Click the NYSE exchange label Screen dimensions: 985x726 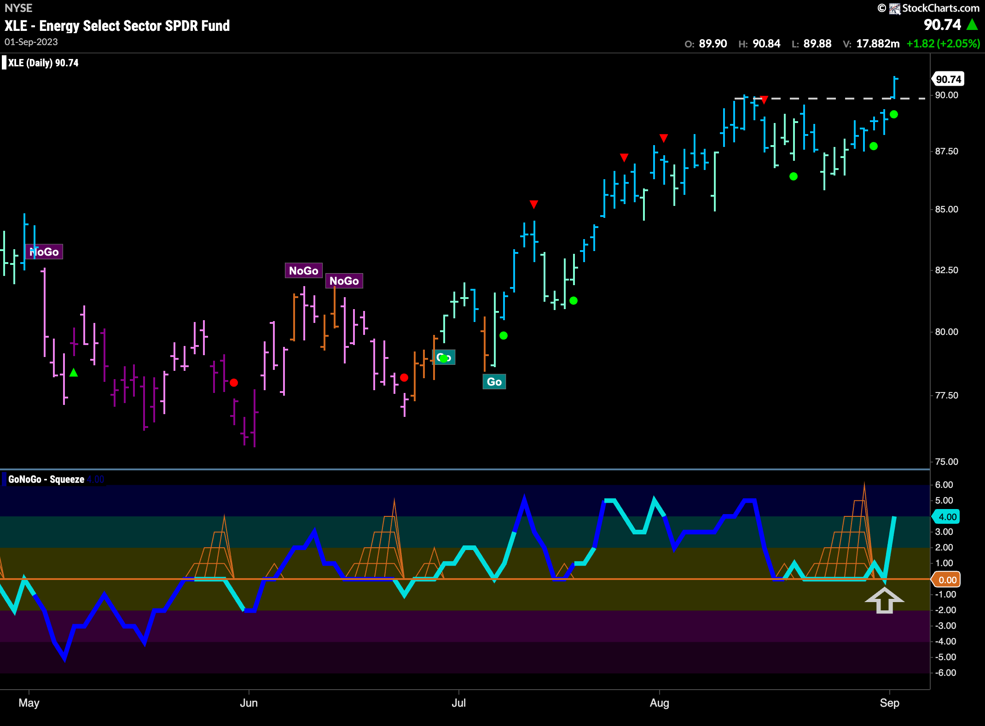[x=18, y=8]
